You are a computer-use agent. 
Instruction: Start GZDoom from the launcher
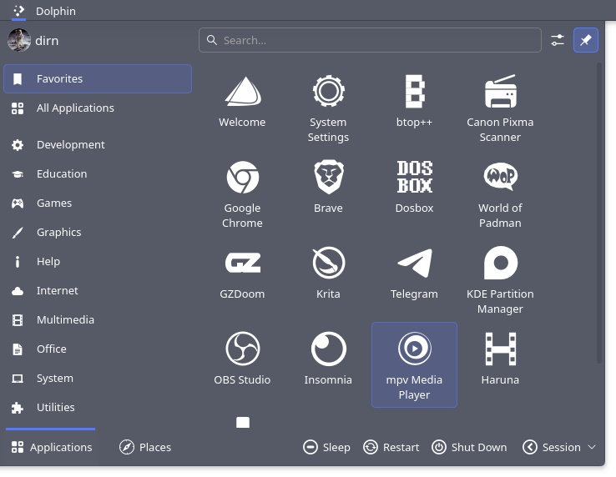242,271
